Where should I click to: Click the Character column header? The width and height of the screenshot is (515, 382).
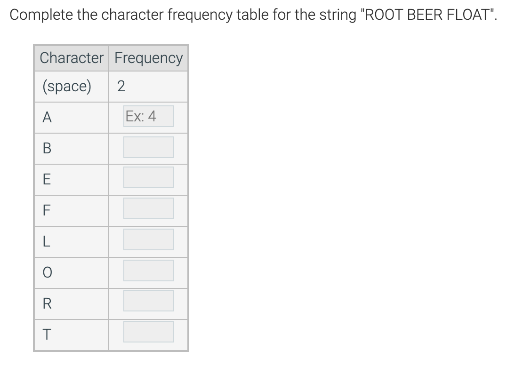[x=72, y=58]
